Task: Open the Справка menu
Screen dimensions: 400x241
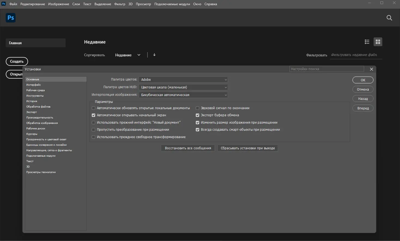Action: pyautogui.click(x=211, y=4)
